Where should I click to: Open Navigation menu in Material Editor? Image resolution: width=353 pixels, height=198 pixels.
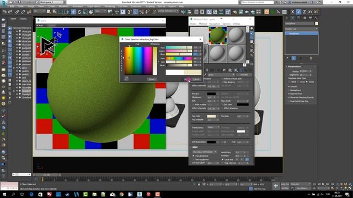215,24
